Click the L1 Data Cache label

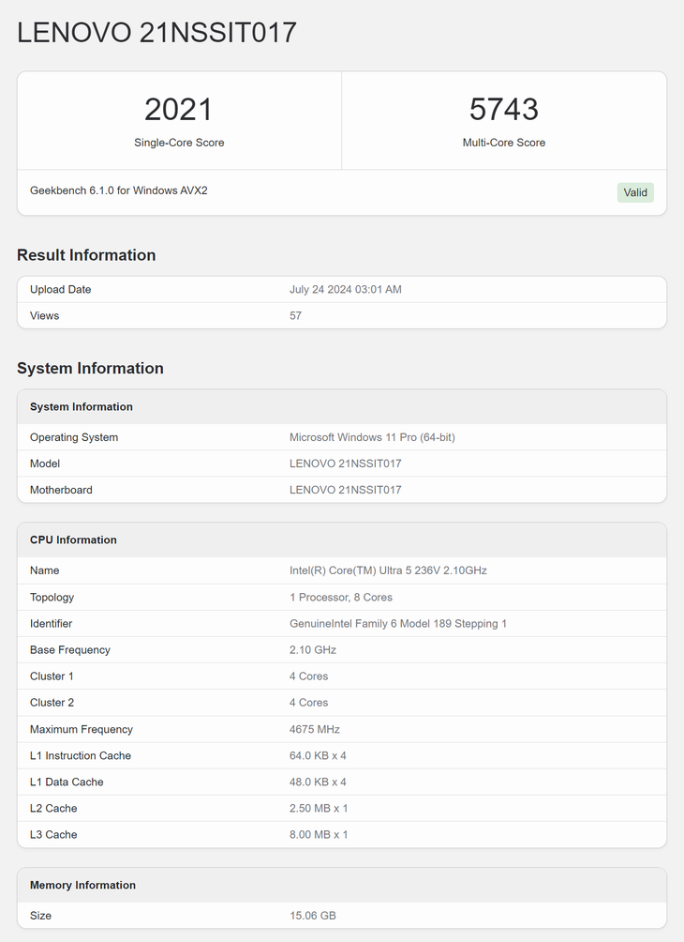(x=67, y=782)
